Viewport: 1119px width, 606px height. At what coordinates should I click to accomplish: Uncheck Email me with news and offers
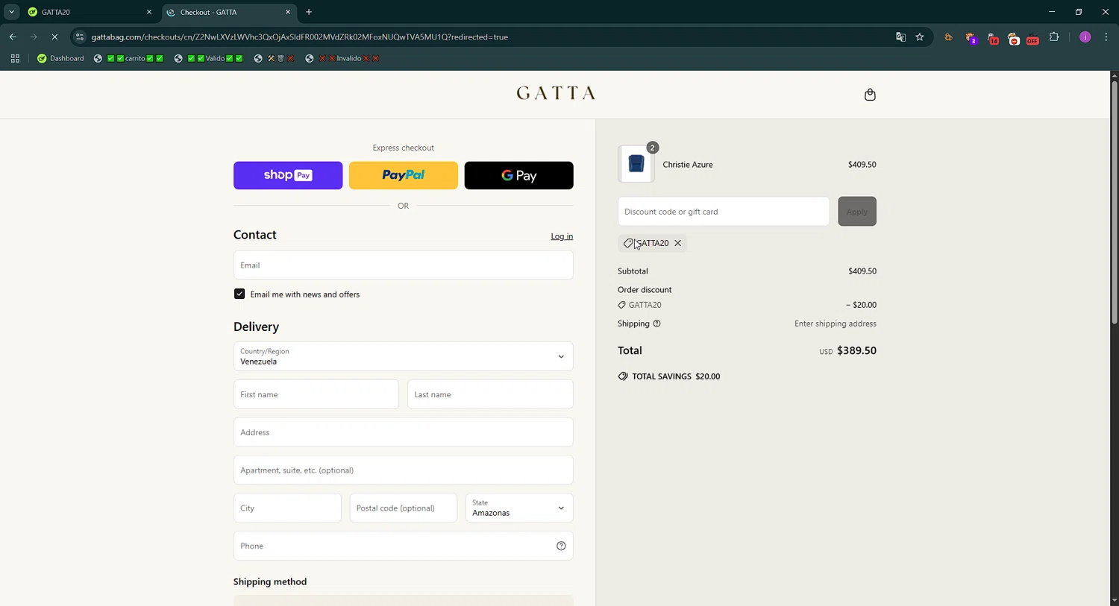tap(239, 294)
